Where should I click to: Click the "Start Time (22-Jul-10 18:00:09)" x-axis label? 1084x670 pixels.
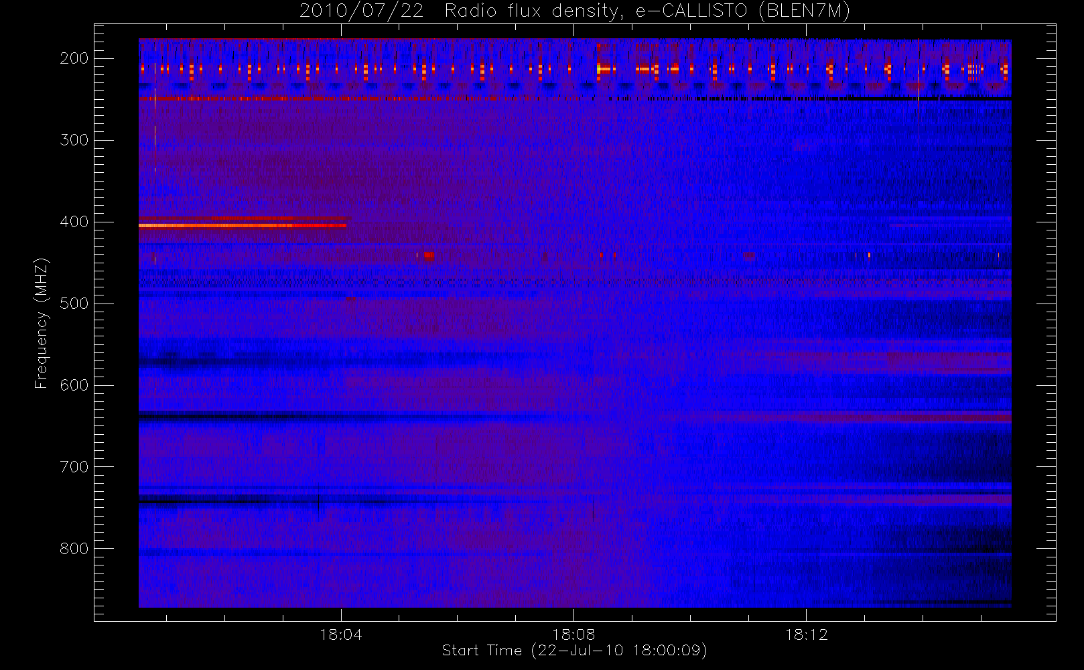pos(575,651)
